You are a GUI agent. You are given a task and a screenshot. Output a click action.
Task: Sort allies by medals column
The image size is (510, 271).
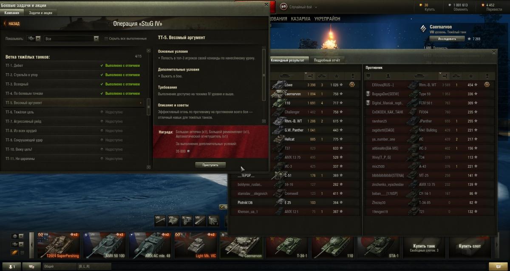coord(352,76)
